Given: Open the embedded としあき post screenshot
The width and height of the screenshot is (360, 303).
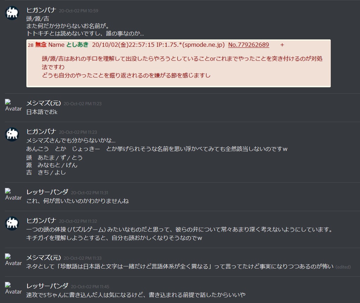Looking at the screenshot, I should 179,63.
